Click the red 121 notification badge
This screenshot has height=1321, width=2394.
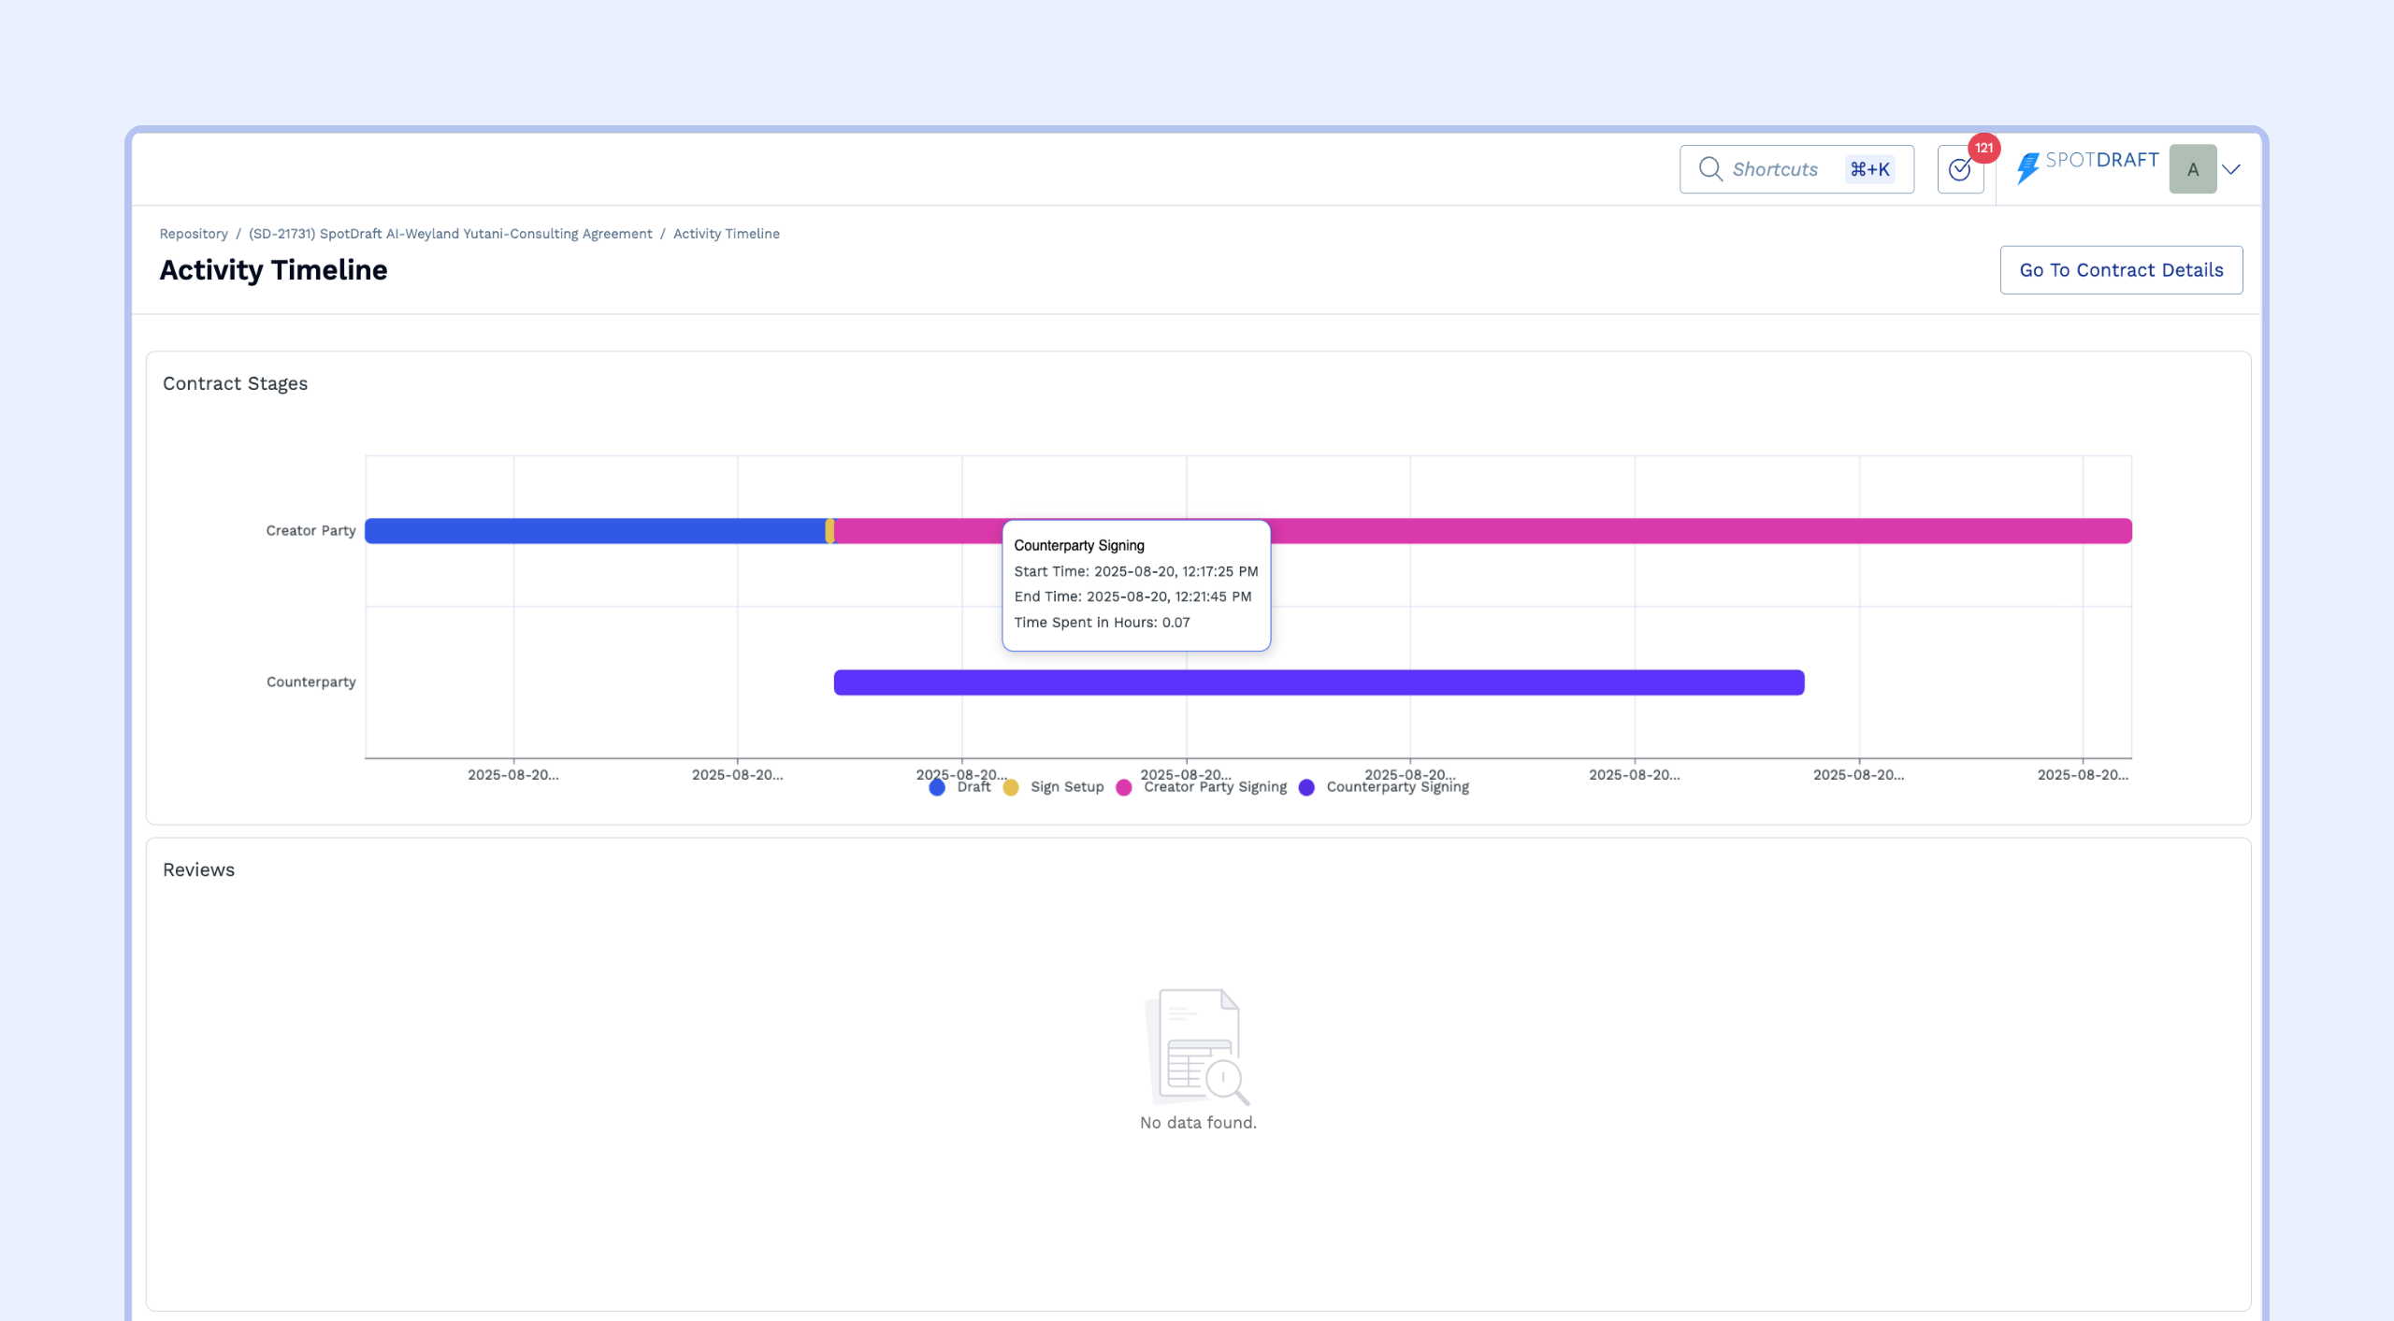click(1983, 148)
